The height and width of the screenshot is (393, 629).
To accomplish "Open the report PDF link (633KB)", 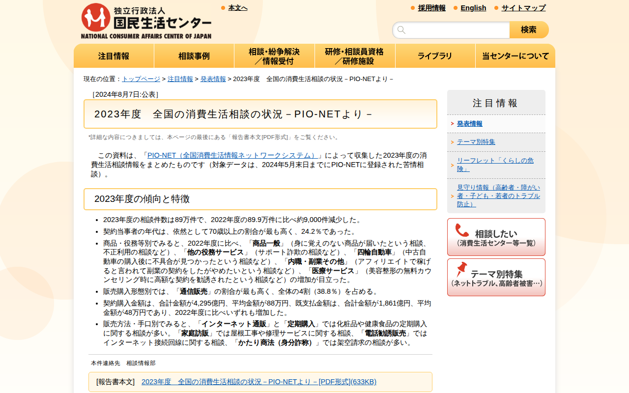I will click(x=259, y=382).
